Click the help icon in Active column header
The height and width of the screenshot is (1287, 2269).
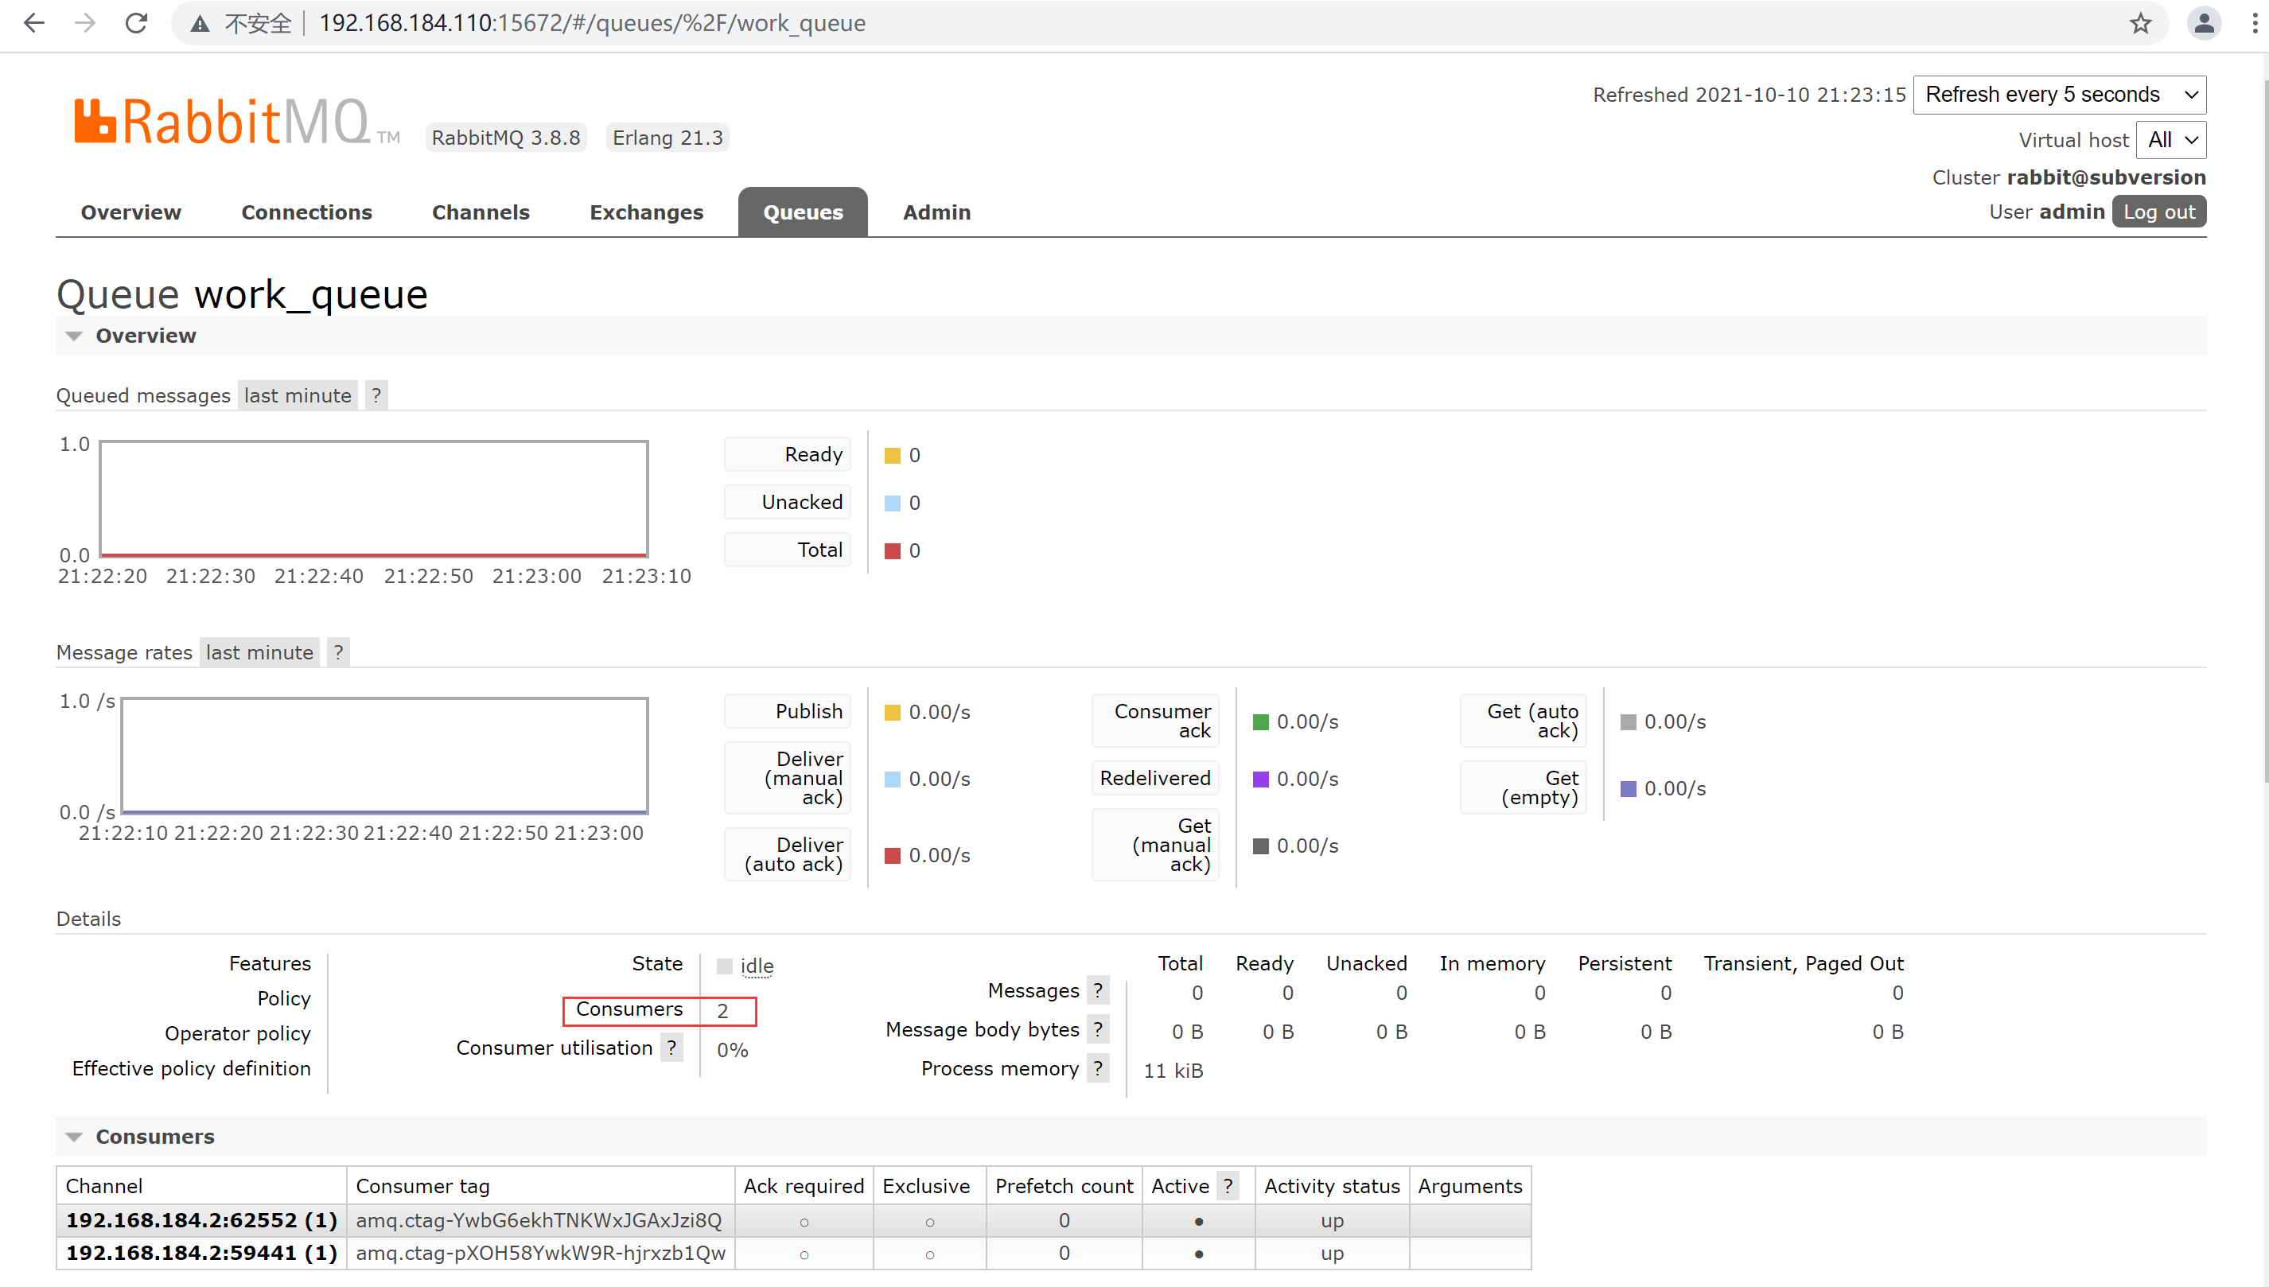1228,1185
